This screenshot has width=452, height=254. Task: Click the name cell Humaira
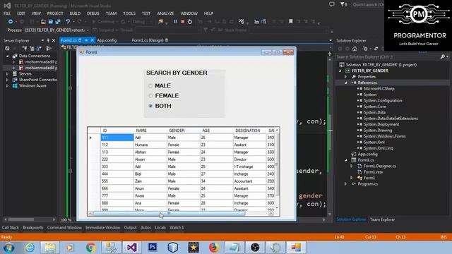pos(150,145)
